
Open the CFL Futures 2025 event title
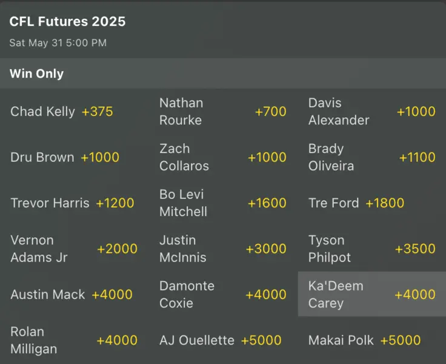tap(68, 22)
